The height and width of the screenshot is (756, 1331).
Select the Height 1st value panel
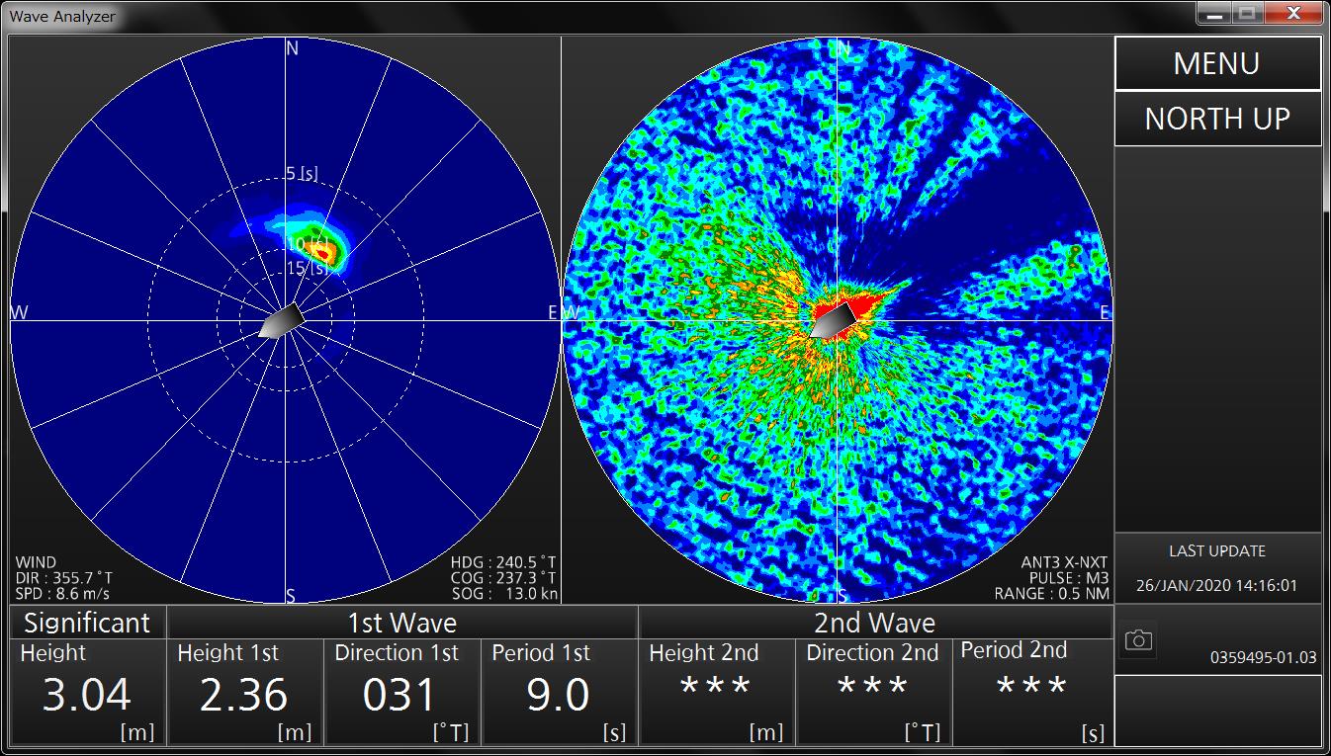pos(244,693)
